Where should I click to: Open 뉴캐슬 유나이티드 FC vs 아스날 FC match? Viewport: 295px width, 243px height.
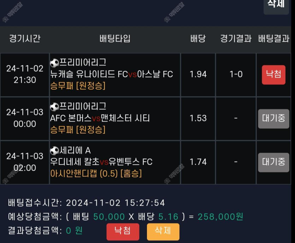coord(111,74)
